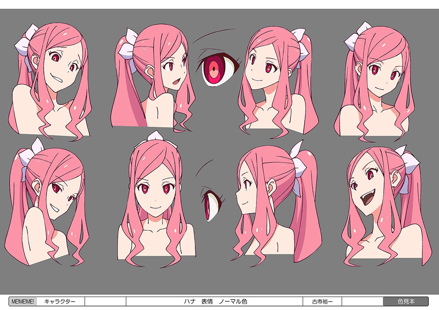Select the ハナ 表情 ノーマル色 title field
439x310 pixels.
tap(215, 302)
